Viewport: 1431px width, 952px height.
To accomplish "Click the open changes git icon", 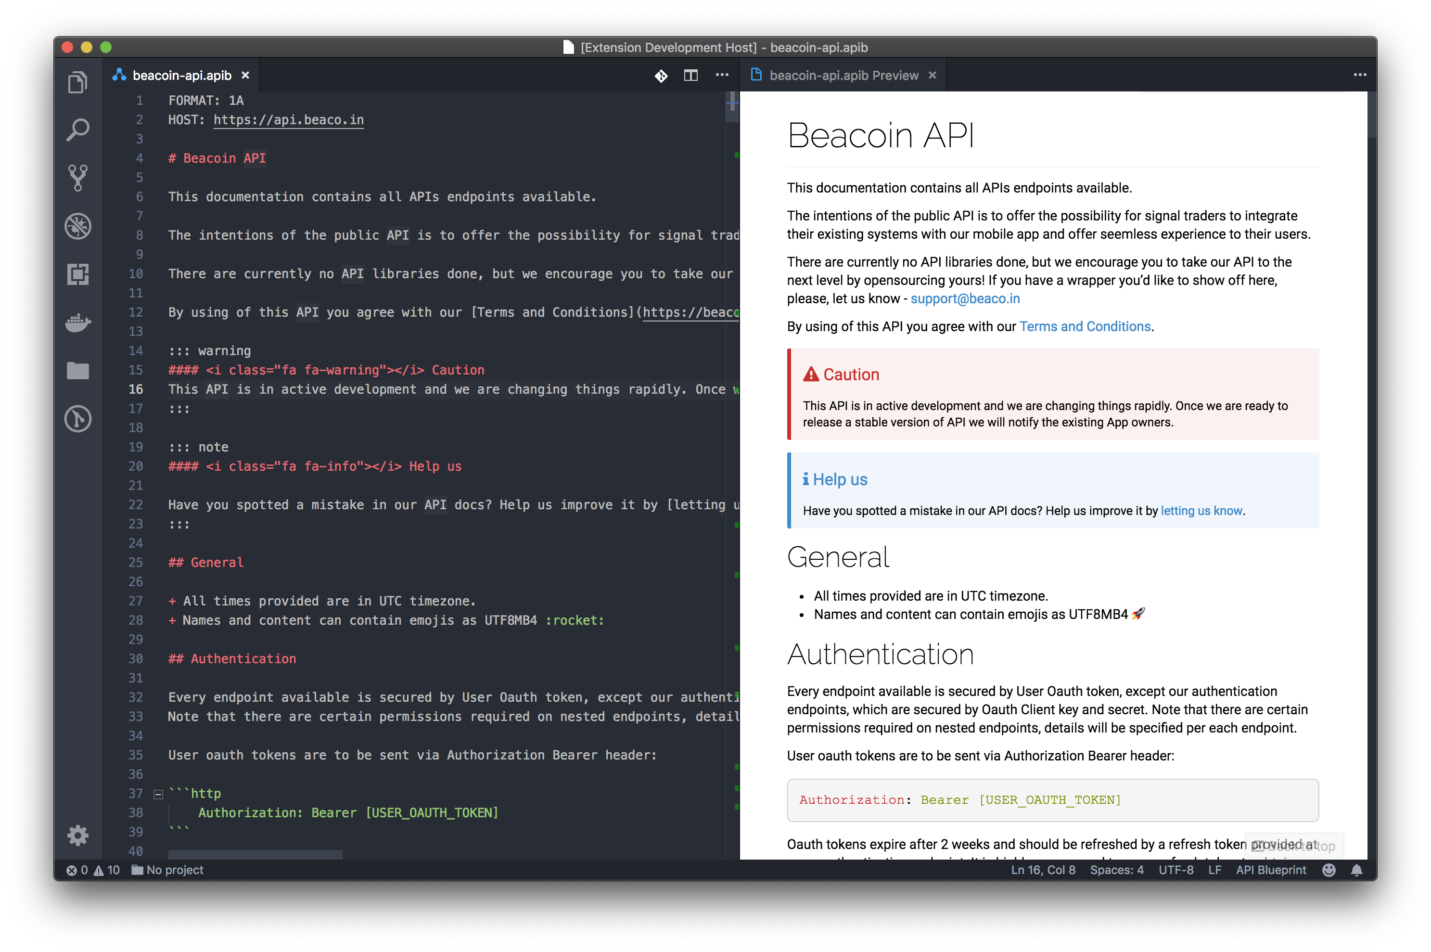I will pyautogui.click(x=661, y=75).
